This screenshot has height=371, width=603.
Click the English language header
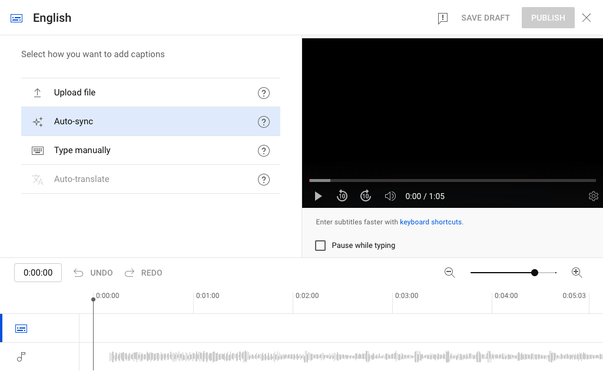(52, 18)
